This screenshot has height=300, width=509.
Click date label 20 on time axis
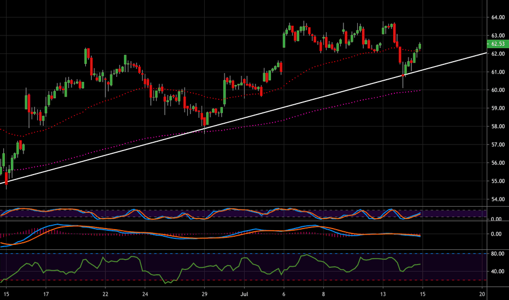[482, 294]
